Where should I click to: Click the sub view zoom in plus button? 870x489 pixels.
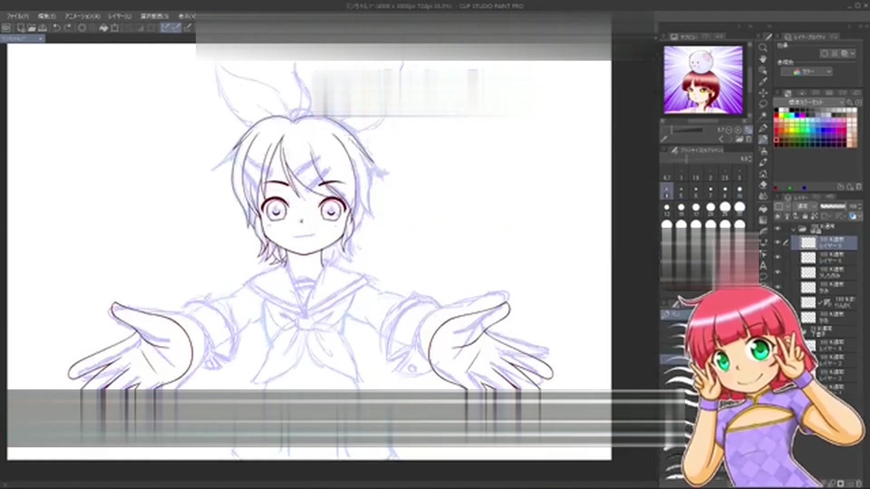738,129
